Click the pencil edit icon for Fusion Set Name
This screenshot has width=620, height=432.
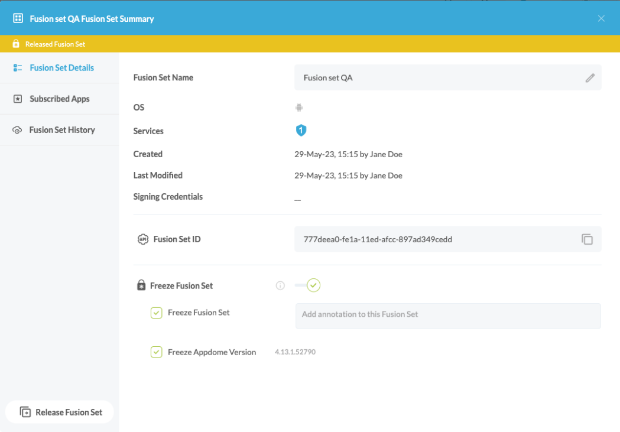coord(589,78)
